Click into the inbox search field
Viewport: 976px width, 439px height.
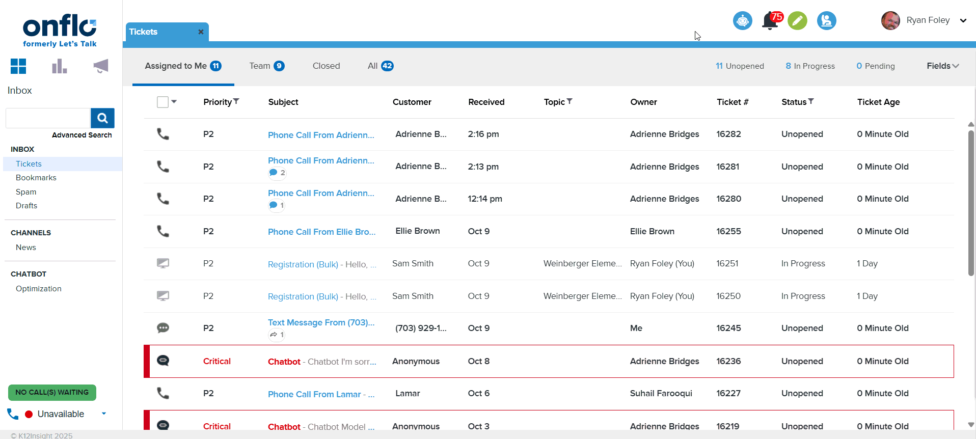(48, 118)
